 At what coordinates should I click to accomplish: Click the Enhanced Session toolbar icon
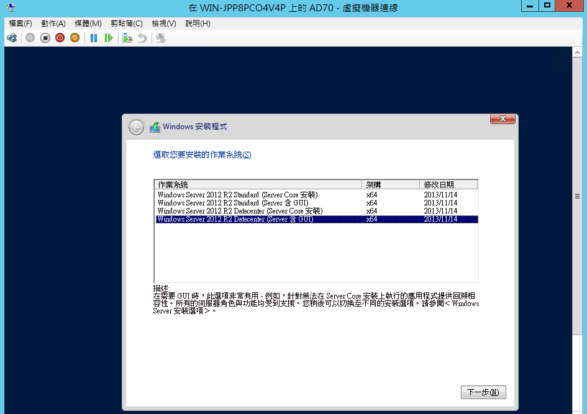[161, 38]
